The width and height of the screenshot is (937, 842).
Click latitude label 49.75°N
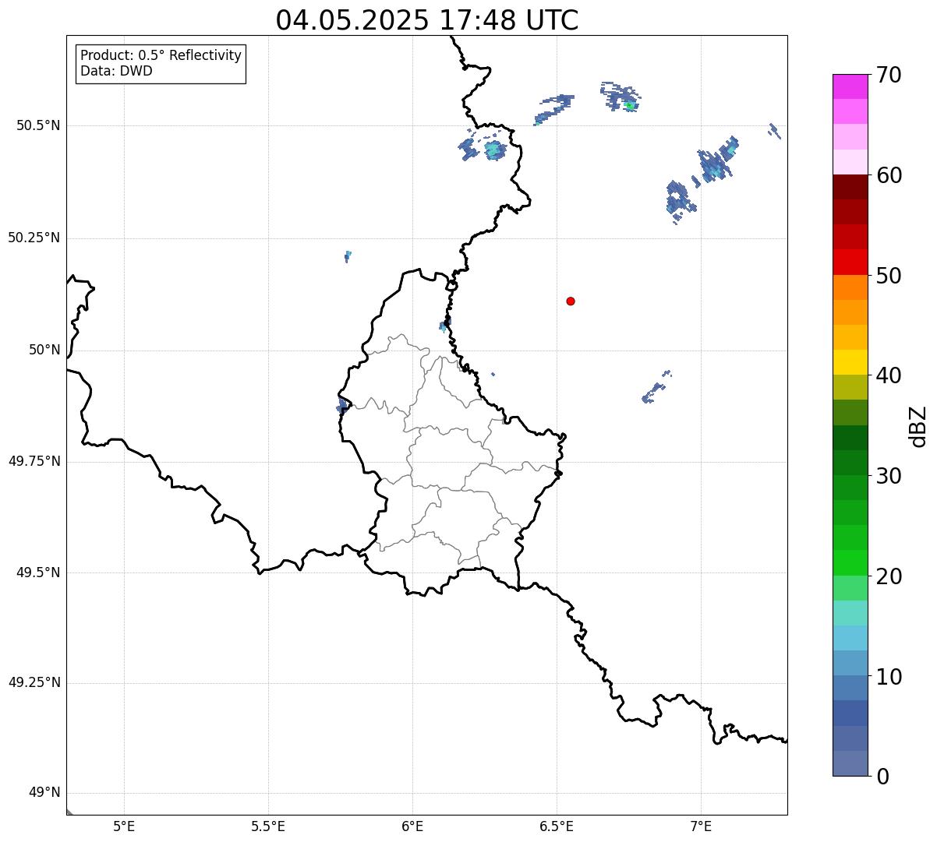click(34, 461)
